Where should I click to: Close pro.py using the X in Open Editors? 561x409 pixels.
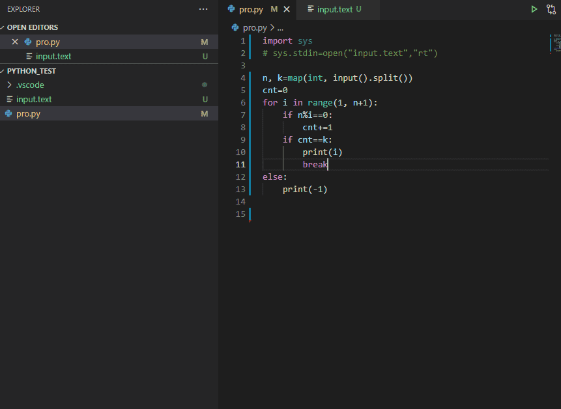(15, 42)
